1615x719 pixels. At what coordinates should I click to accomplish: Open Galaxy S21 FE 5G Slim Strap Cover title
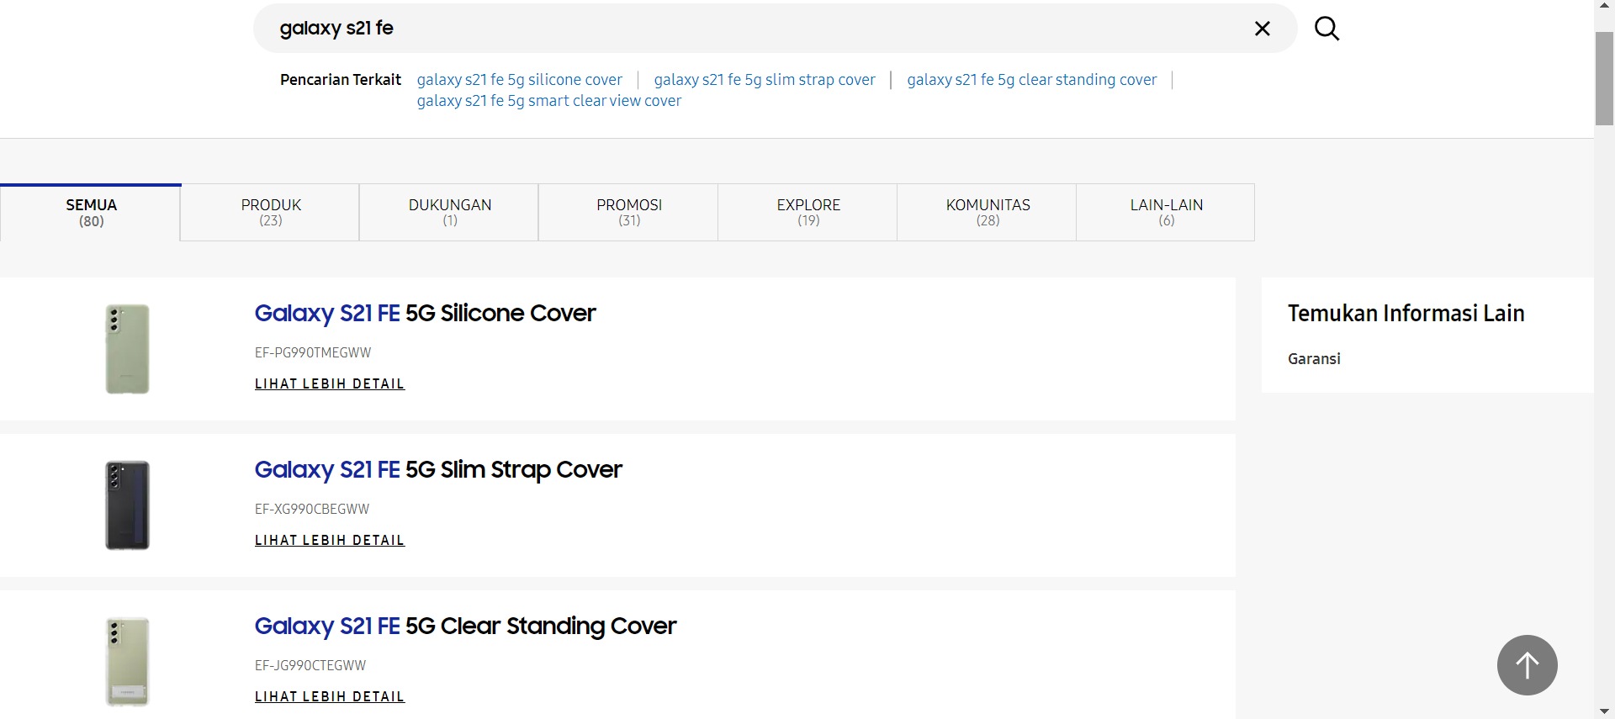tap(438, 469)
